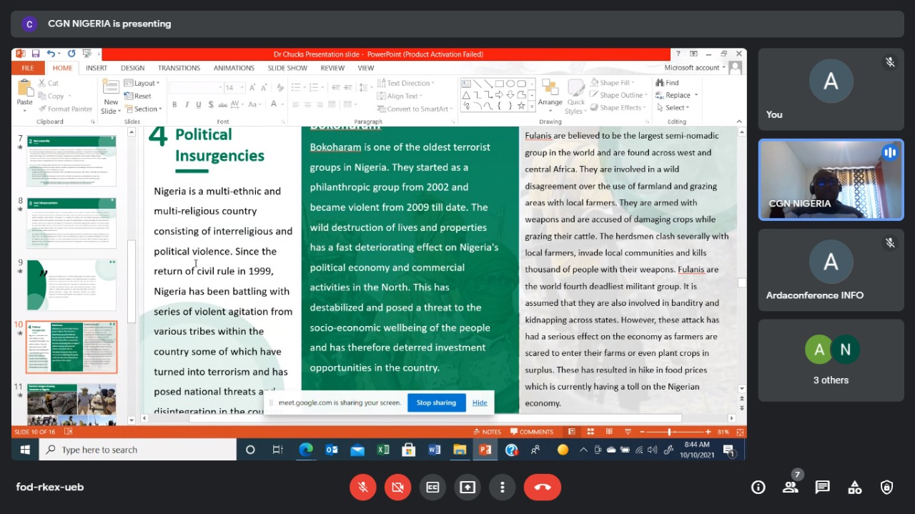This screenshot has height=514, width=915.
Task: Open Meet more options menu
Action: [503, 487]
